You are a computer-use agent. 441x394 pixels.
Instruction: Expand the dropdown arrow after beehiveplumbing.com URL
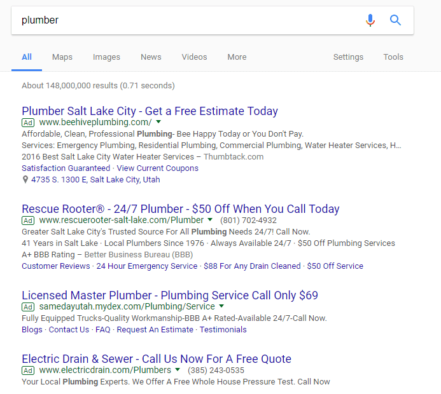[x=158, y=122]
